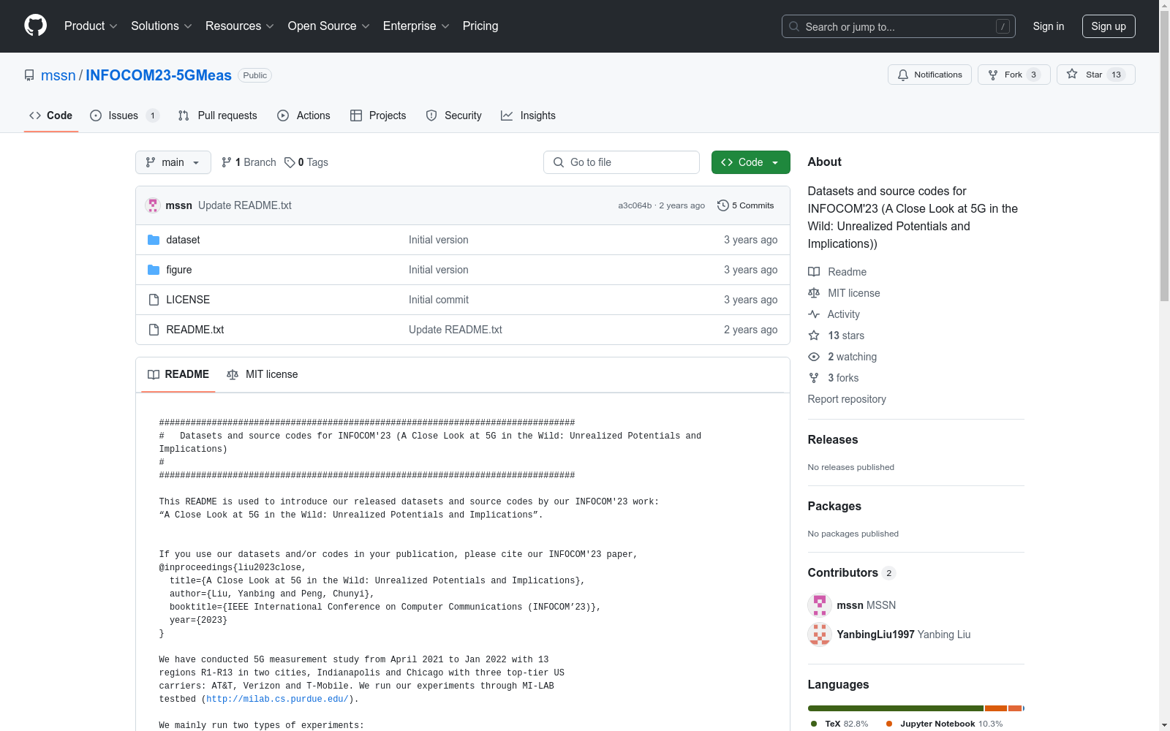Open the Security tab

click(453, 115)
